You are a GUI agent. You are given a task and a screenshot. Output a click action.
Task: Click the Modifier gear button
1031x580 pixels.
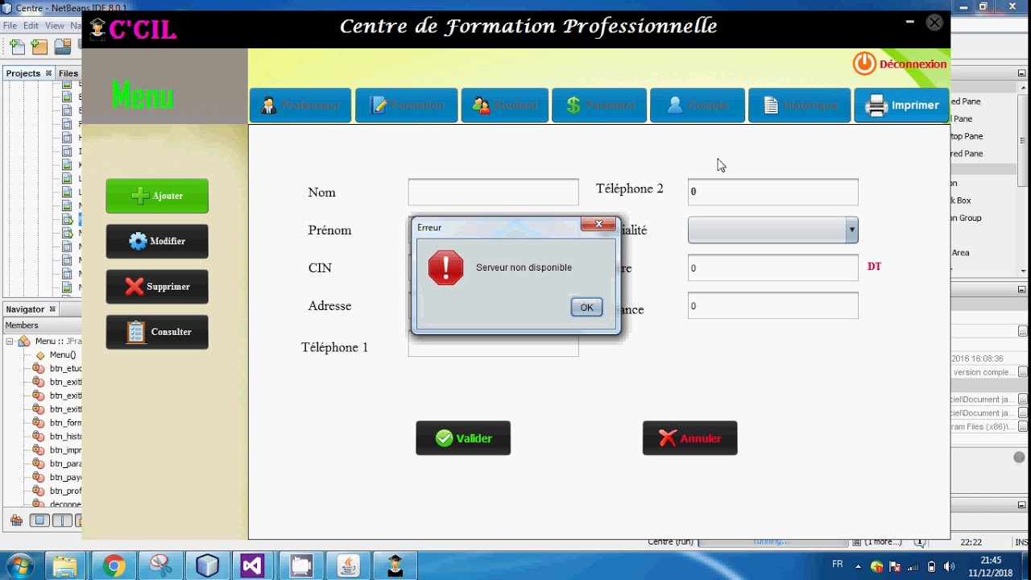coord(157,241)
